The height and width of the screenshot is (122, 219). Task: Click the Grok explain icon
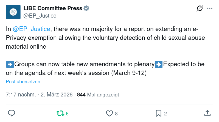[200, 9]
